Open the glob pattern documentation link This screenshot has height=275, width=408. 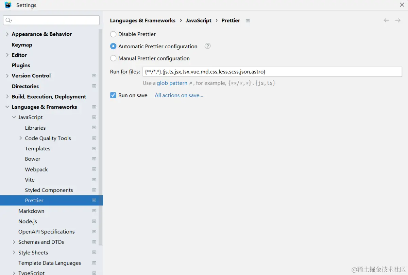pos(172,83)
